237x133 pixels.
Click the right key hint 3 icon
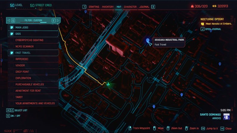(x=153, y=7)
